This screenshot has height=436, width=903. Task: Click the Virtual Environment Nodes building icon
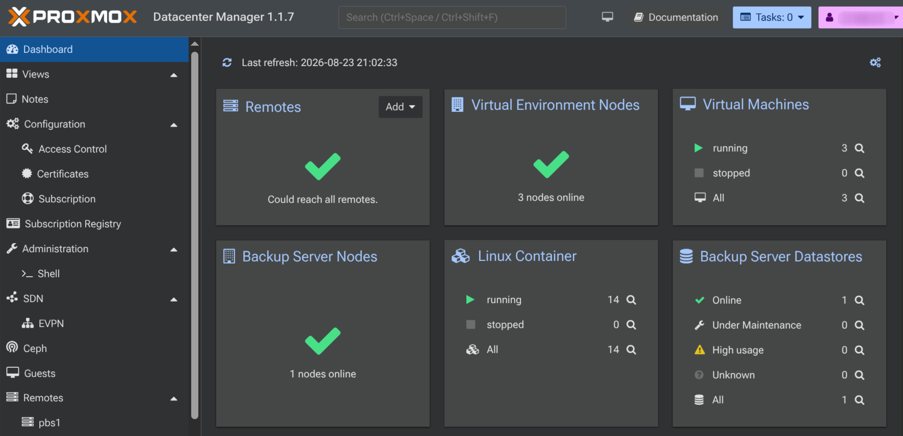(458, 105)
